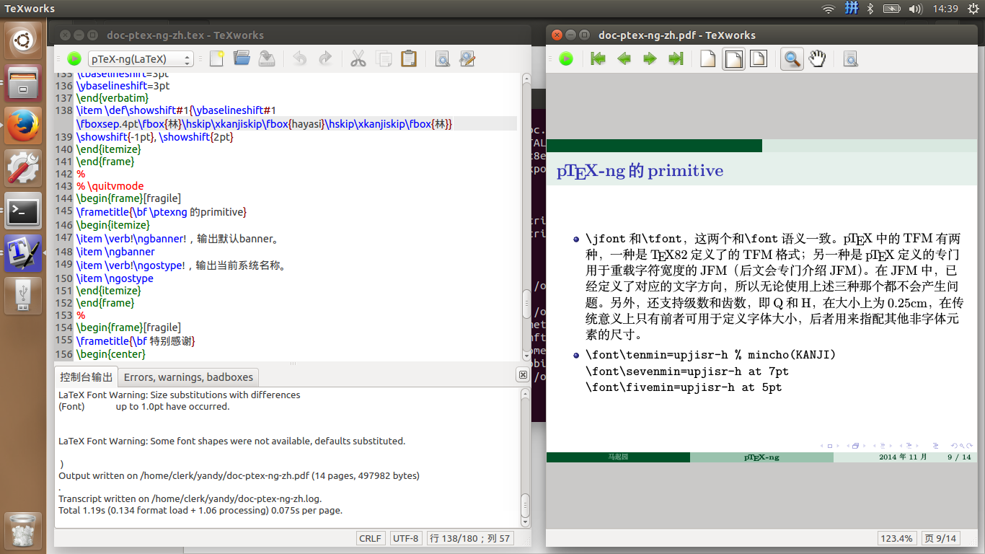Open the Trash from the launcher

(23, 530)
